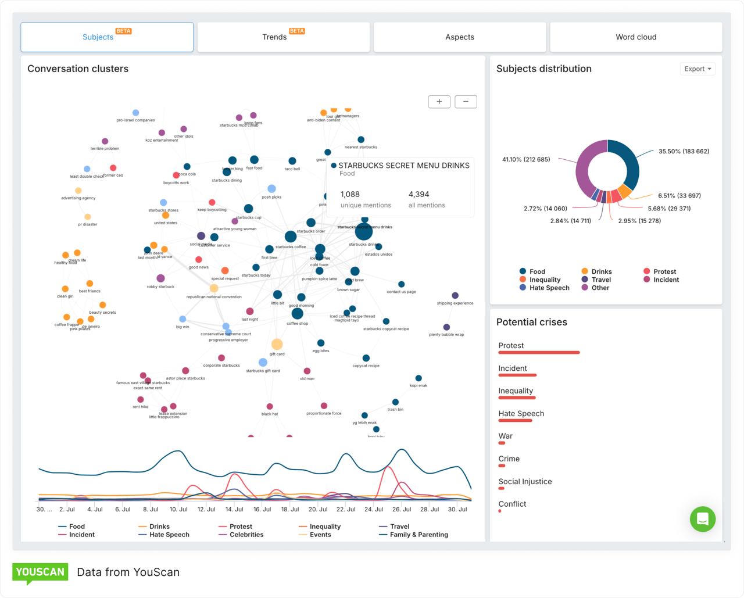Click the gift card cluster node
The height and width of the screenshot is (598, 744).
click(277, 344)
